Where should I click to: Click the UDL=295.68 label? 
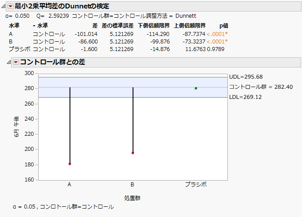coord(246,77)
